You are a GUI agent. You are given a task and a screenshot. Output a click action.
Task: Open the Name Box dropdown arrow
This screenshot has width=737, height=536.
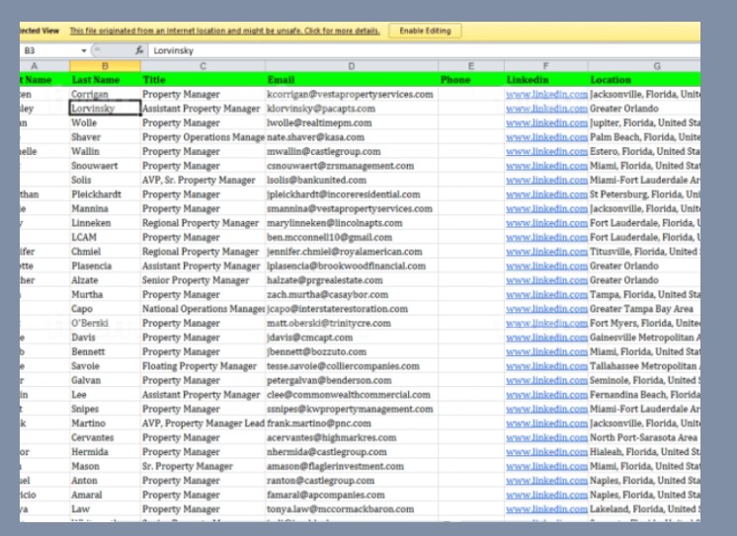pyautogui.click(x=84, y=50)
